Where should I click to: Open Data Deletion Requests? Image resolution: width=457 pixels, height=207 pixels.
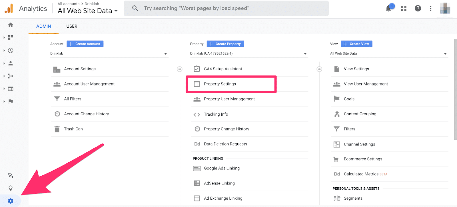click(x=250, y=144)
